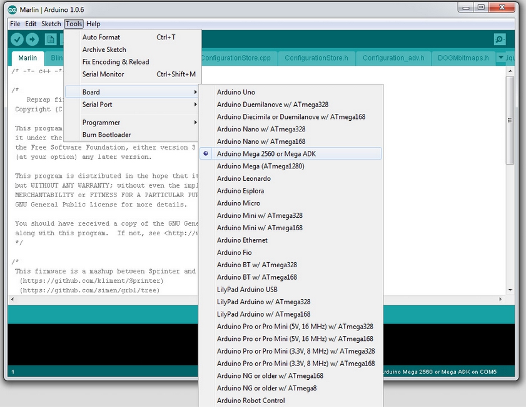Select Pro Mini 5V 16 MHz ATmega328
The image size is (526, 408).
click(290, 327)
